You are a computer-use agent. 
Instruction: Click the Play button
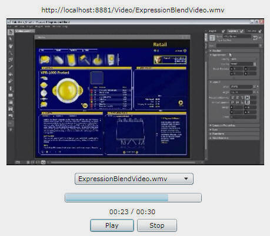point(112,225)
